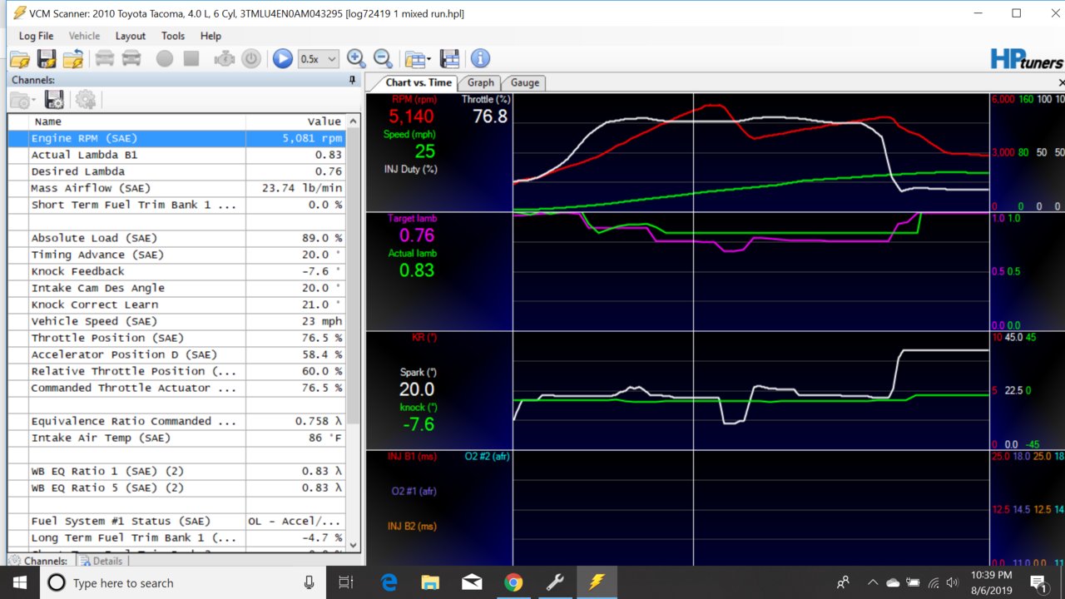Select the Engine RPM (SAE) row

pyautogui.click(x=176, y=138)
